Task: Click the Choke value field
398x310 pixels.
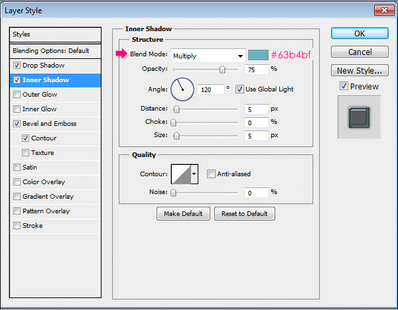Action: (x=257, y=123)
